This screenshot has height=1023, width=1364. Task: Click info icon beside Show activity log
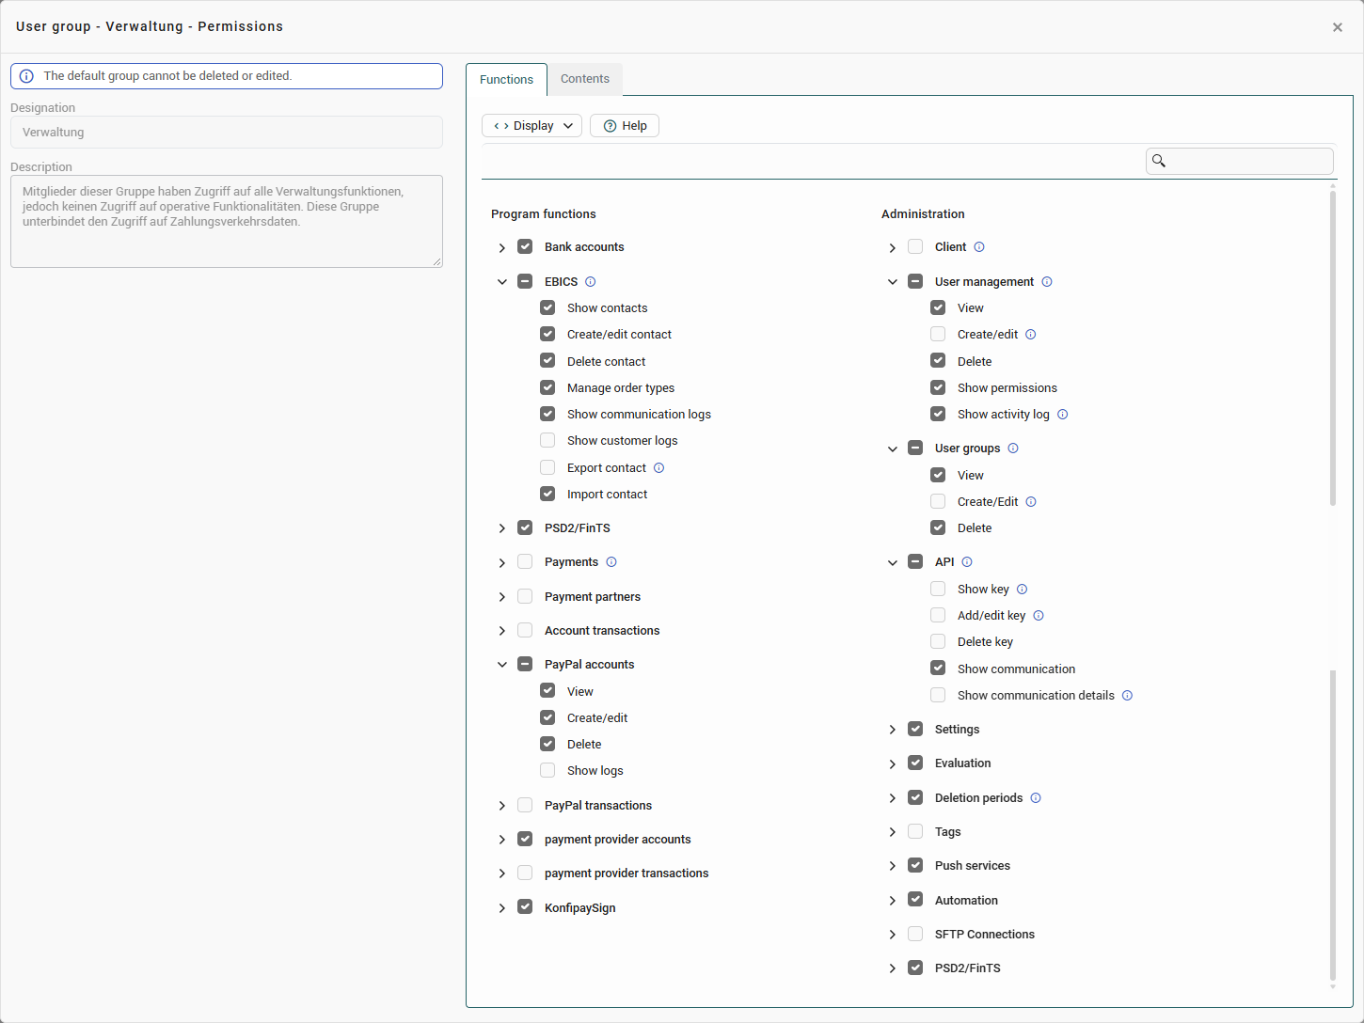click(x=1063, y=415)
